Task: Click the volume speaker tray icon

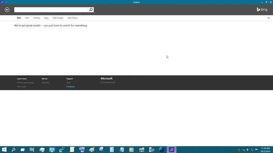Action: (x=248, y=150)
